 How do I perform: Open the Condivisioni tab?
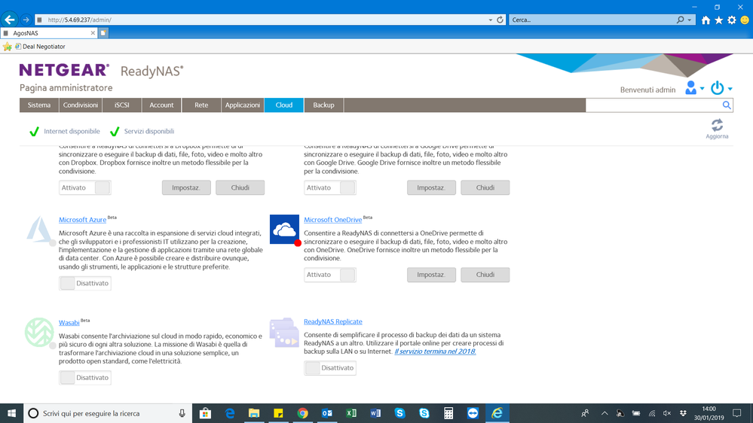click(x=80, y=105)
